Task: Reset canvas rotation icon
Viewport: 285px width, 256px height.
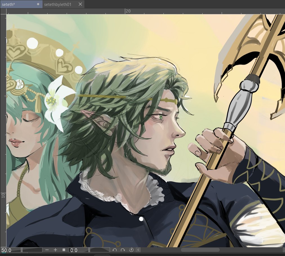Action: click(131, 250)
